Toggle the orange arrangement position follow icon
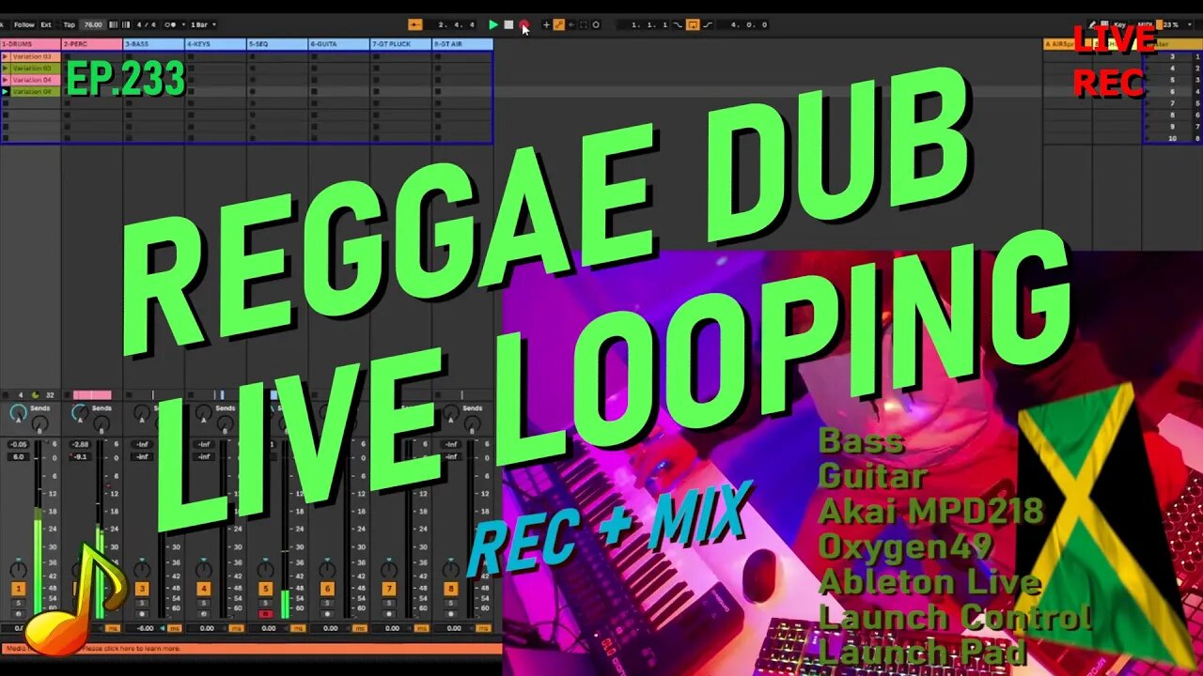The height and width of the screenshot is (676, 1203). tap(415, 24)
